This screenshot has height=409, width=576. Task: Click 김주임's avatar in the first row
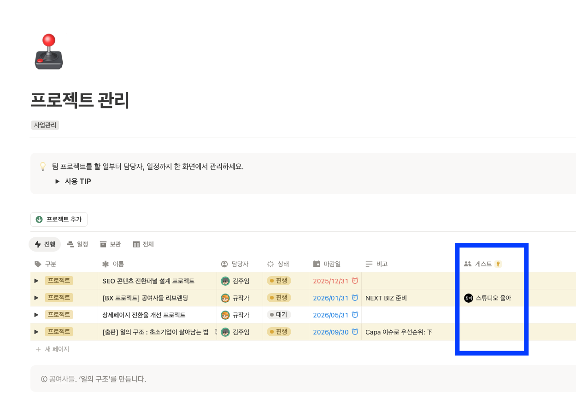tap(226, 281)
